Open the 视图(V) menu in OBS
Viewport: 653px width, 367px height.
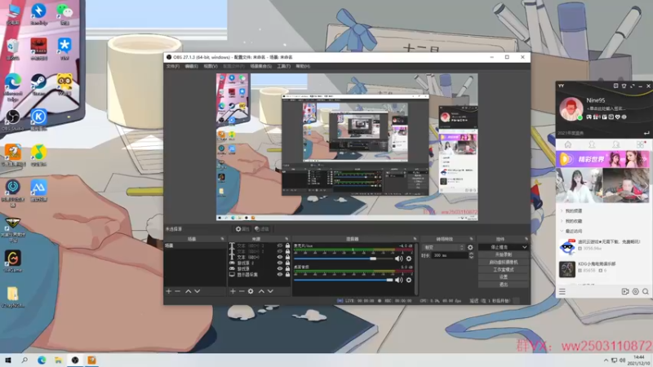(211, 66)
